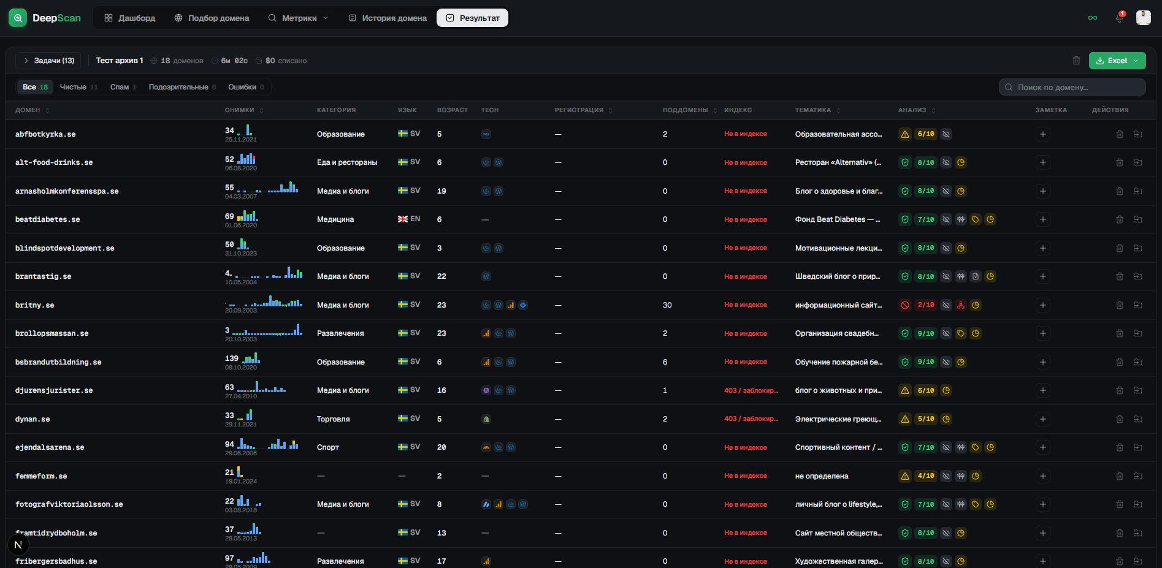This screenshot has height=568, width=1162.
Task: Click the red blocked icon for britny.se
Action: 905,305
